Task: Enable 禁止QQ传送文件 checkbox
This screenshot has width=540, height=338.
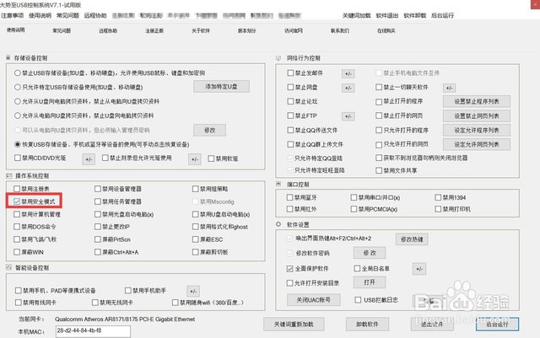Action: pyautogui.click(x=290, y=130)
